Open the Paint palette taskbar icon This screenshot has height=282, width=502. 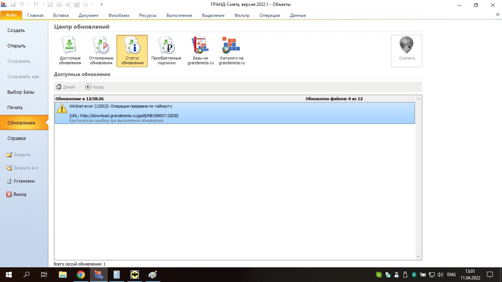[x=153, y=274]
